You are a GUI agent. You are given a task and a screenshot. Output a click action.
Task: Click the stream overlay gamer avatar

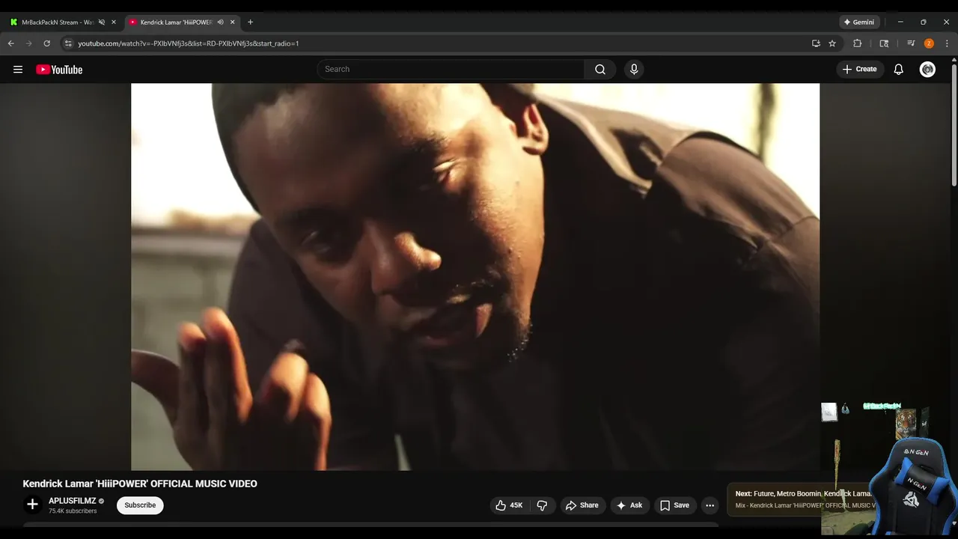click(x=913, y=485)
